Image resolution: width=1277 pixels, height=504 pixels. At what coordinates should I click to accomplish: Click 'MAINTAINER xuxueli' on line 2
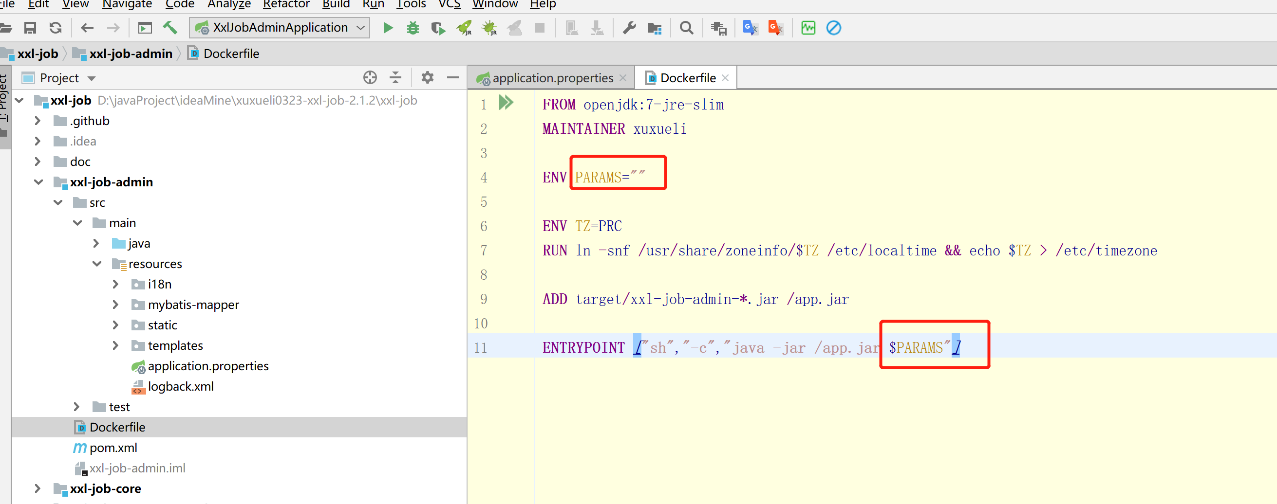click(x=614, y=129)
